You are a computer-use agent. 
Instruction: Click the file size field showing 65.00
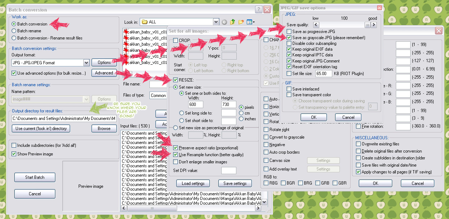click(x=324, y=74)
